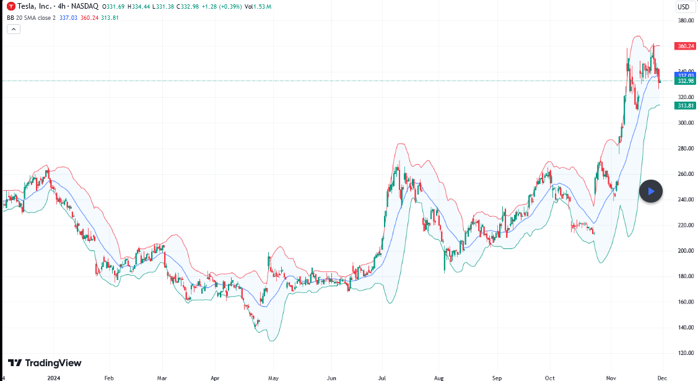Click the Aug label on the time axis
Screen dimensions: 698x381
pos(439,378)
